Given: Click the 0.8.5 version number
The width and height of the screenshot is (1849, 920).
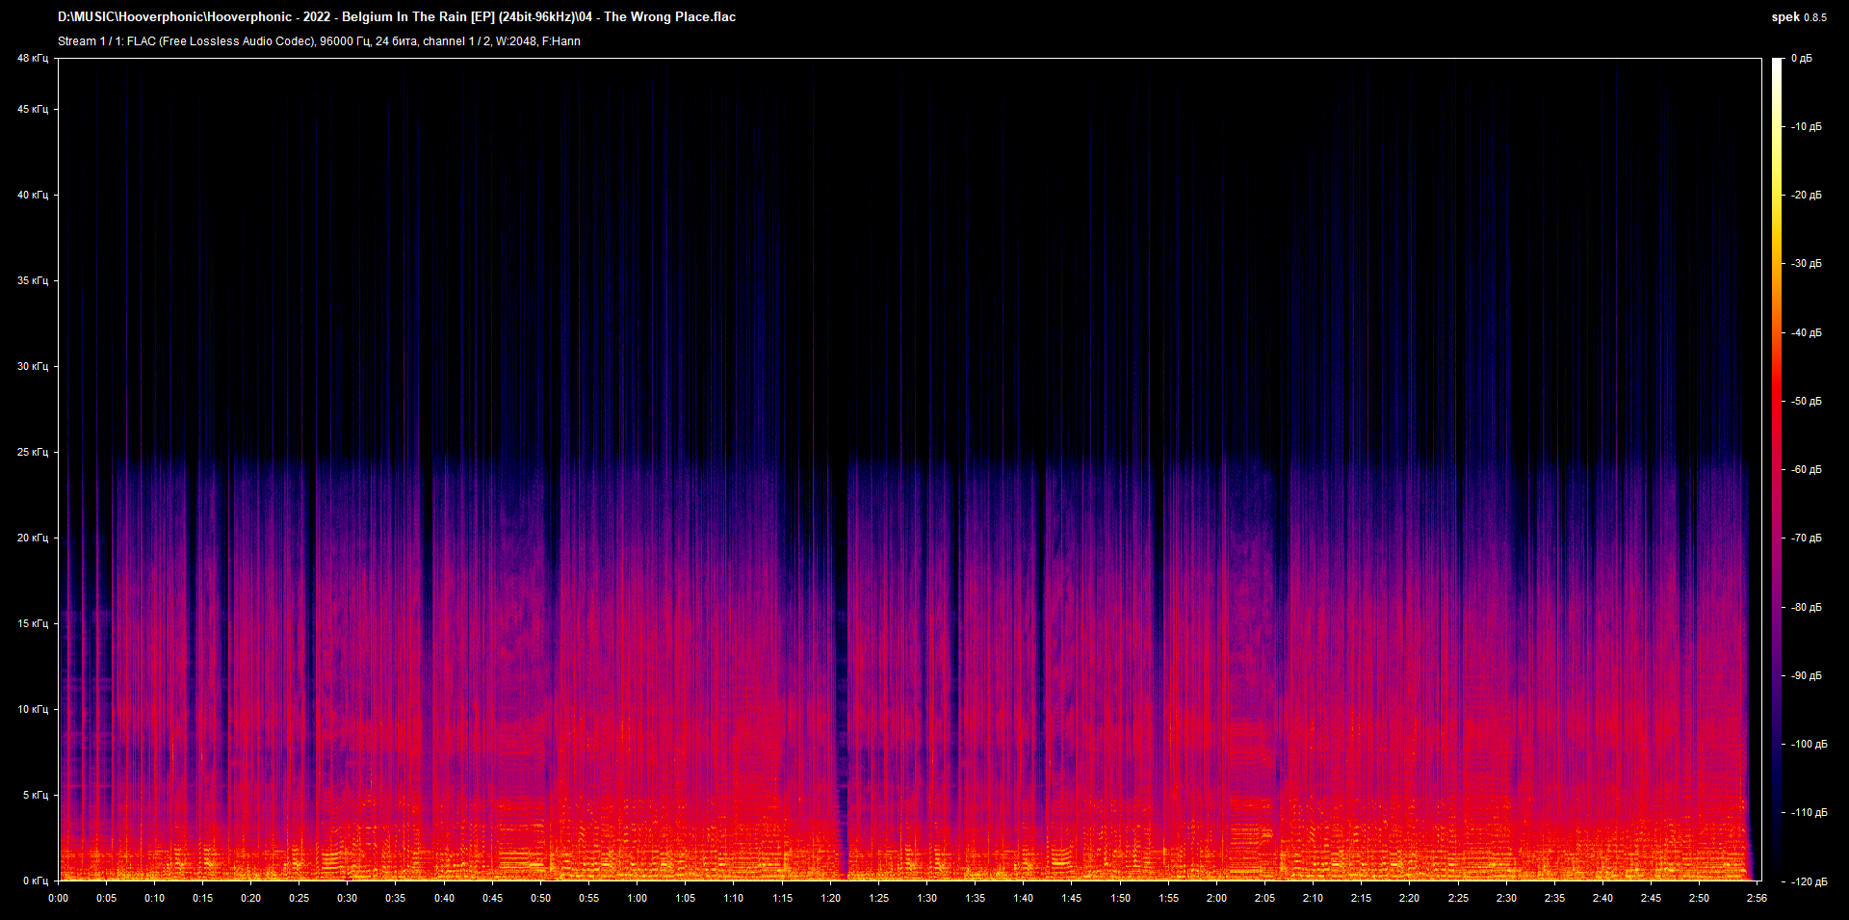Looking at the screenshot, I should click(x=1814, y=17).
